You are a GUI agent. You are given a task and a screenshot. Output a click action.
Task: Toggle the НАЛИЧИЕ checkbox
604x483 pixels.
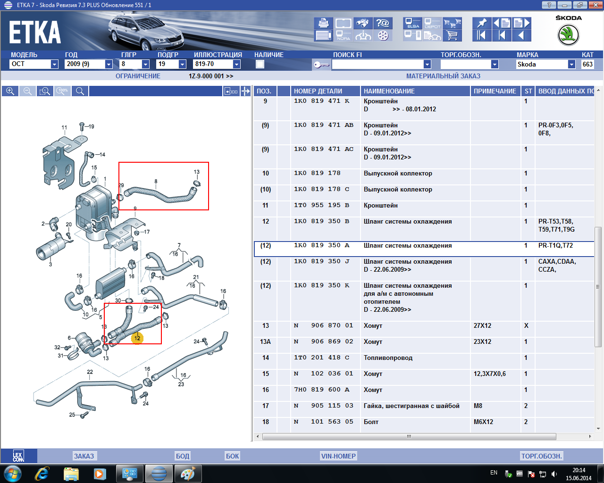tap(260, 64)
